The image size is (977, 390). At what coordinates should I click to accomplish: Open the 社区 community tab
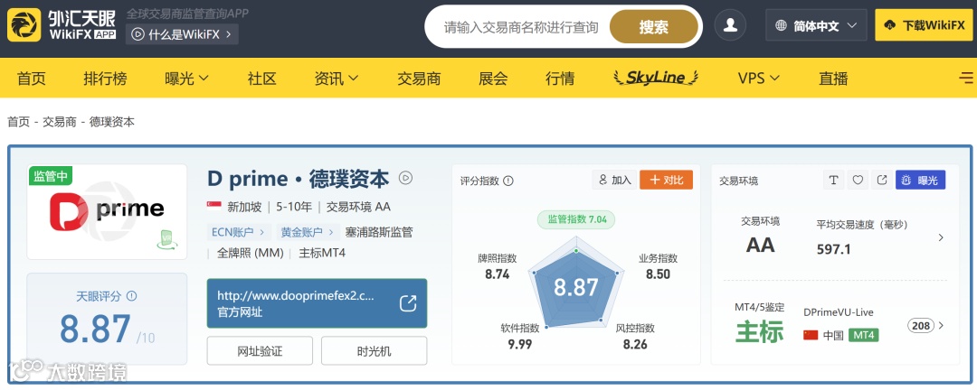(261, 79)
